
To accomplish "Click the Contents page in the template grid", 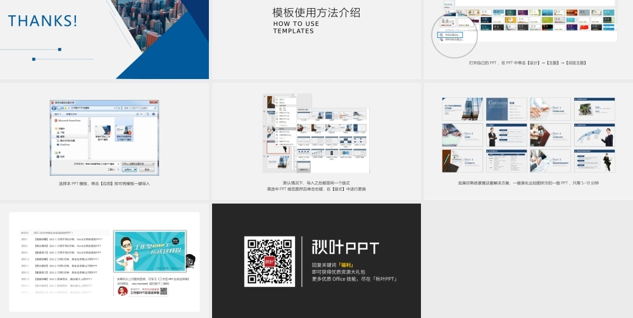I will (506, 109).
